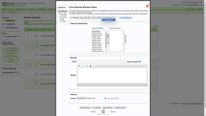
Task: Close the Enviar Mensaje dialog with red X
Action: [147, 6]
